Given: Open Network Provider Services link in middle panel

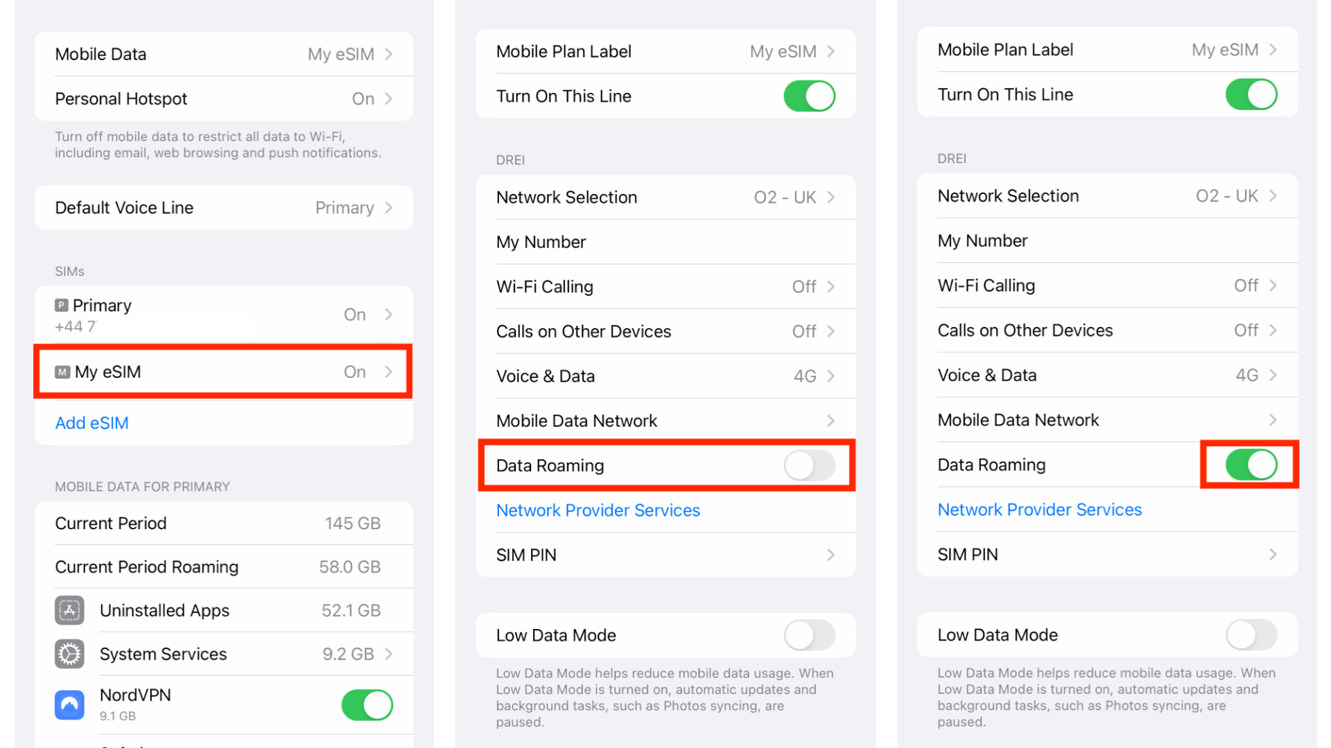Looking at the screenshot, I should click(x=598, y=510).
